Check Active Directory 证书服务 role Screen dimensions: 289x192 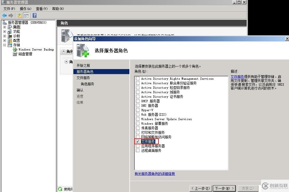pyautogui.click(x=138, y=97)
